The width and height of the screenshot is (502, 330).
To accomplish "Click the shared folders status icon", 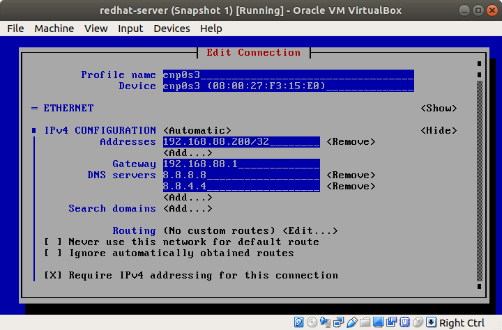I will (x=365, y=322).
